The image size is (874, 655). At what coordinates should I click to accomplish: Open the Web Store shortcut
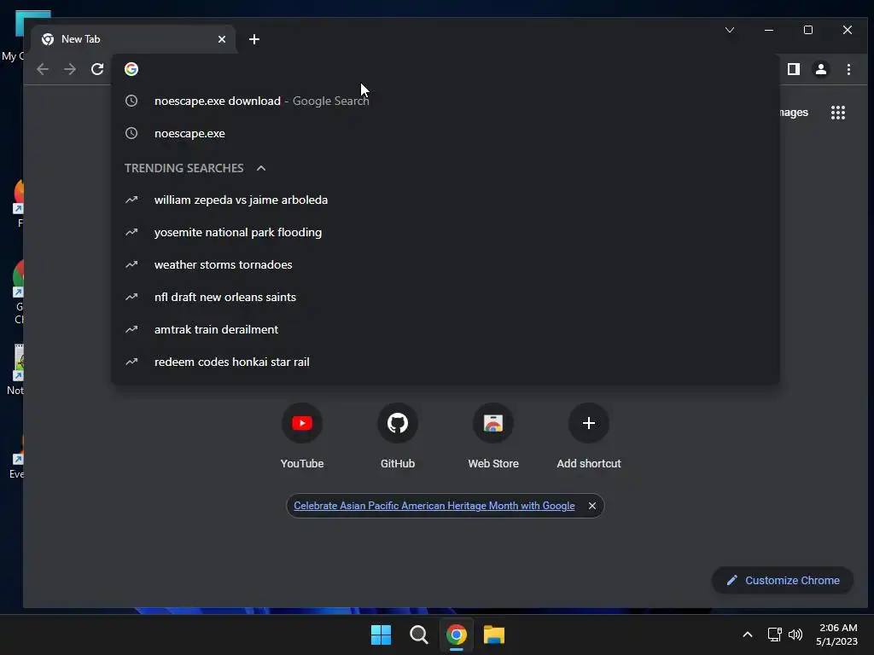[493, 436]
